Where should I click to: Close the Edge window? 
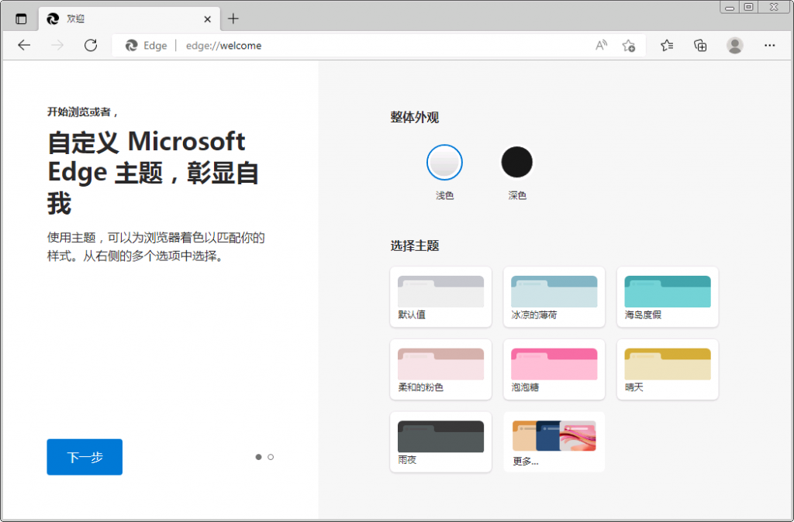(x=775, y=7)
